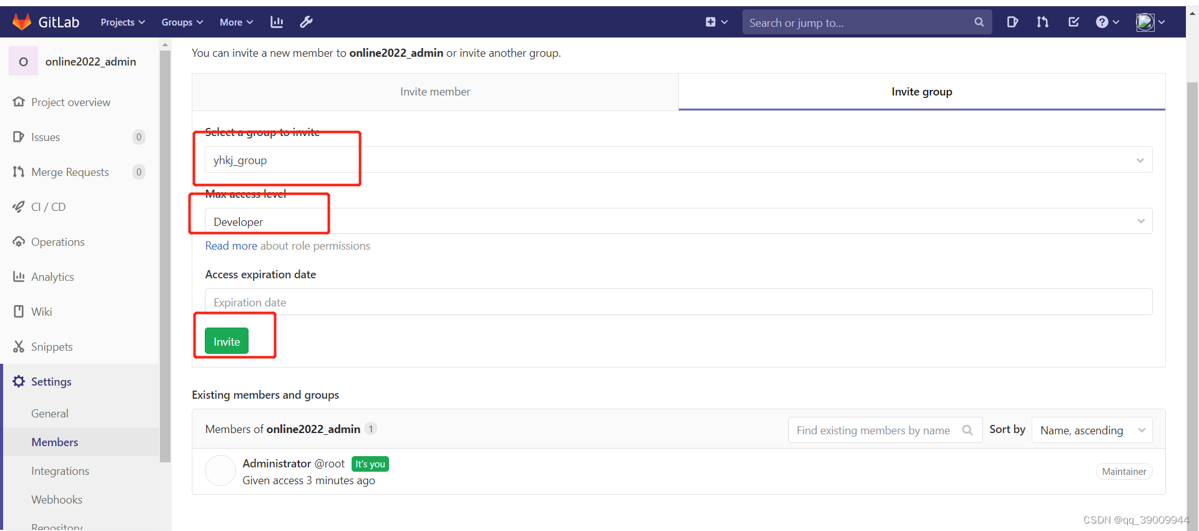Open Issues icon in top navbar
The width and height of the screenshot is (1199, 531).
1012,22
